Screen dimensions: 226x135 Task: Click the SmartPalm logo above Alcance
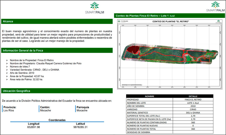pos(94,8)
